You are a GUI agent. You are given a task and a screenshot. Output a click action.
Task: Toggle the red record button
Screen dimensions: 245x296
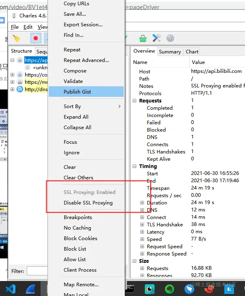click(36, 38)
